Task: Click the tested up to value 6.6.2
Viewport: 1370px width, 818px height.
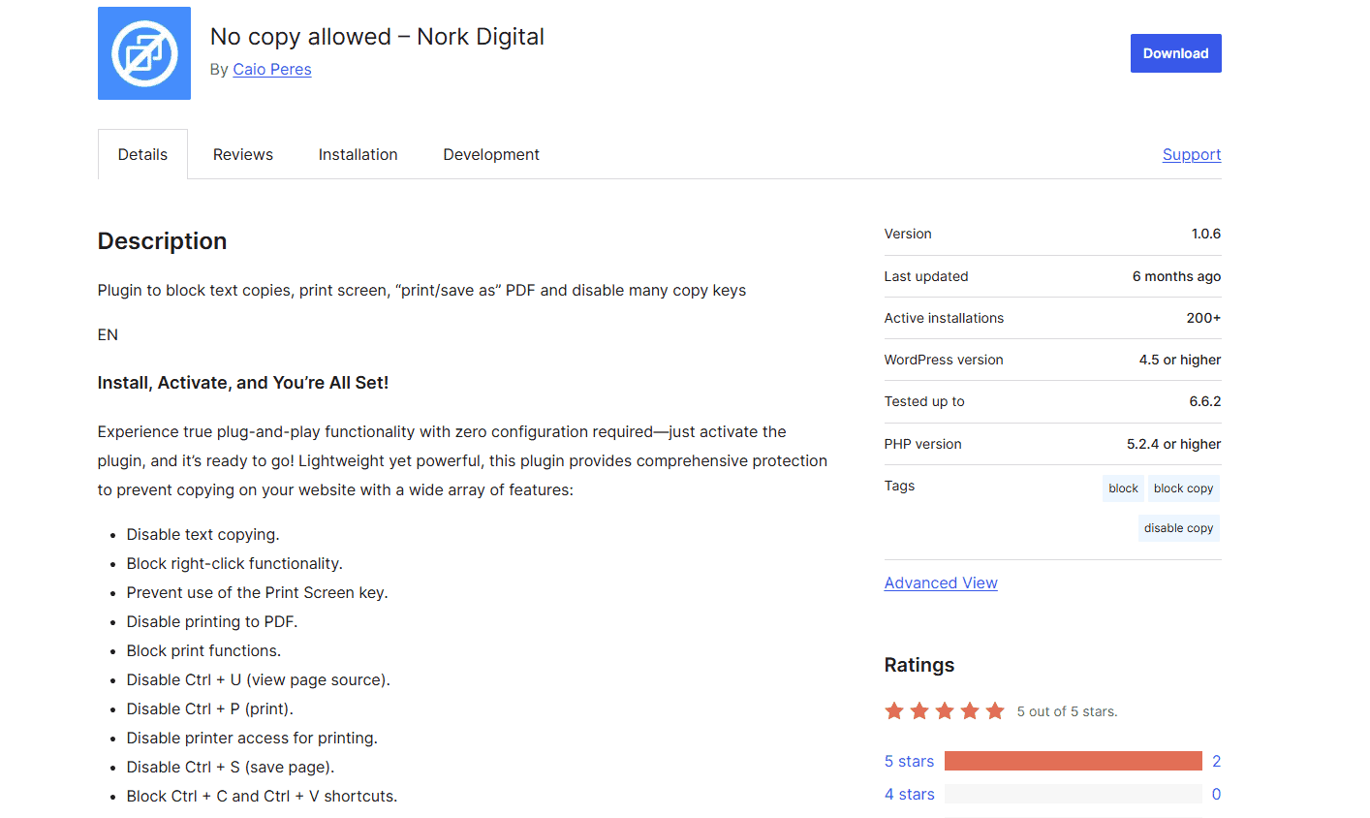Action: click(x=1205, y=401)
